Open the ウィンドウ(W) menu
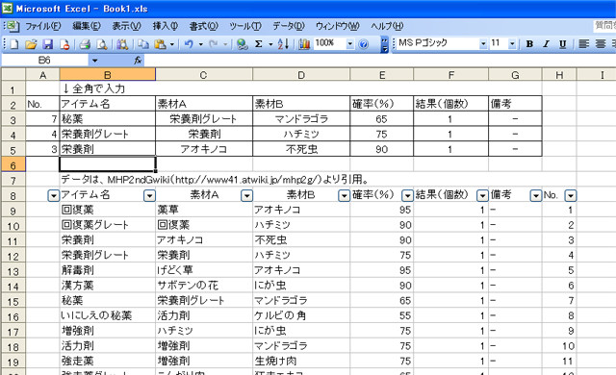This screenshot has width=616, height=375. coord(338,26)
